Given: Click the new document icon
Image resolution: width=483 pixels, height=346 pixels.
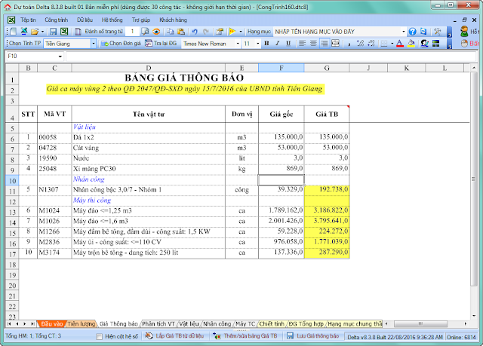Looking at the screenshot, I should coord(13,32).
